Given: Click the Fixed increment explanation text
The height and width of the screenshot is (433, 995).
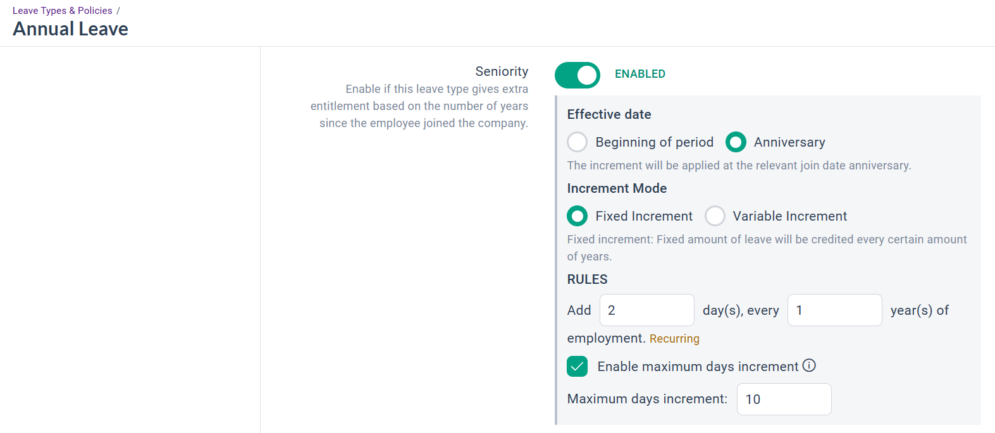Looking at the screenshot, I should click(766, 240).
